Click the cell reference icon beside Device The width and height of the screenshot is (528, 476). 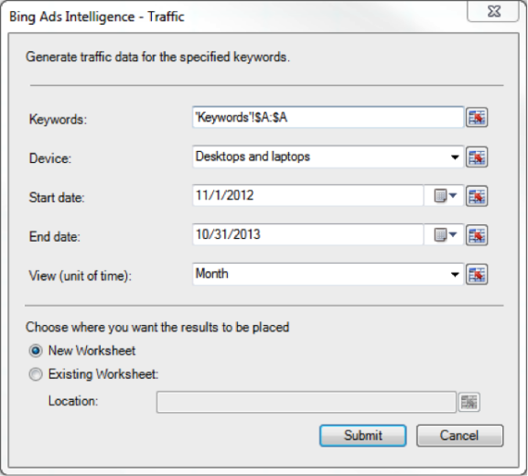click(x=477, y=157)
